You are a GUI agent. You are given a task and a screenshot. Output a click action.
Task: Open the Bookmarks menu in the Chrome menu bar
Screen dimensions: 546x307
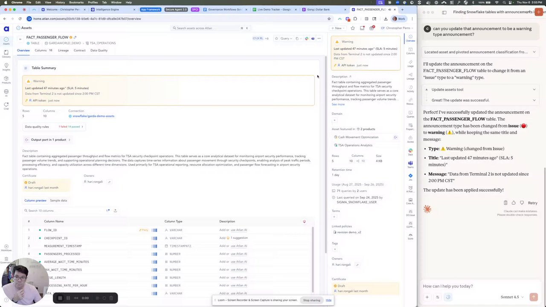tap(76, 3)
